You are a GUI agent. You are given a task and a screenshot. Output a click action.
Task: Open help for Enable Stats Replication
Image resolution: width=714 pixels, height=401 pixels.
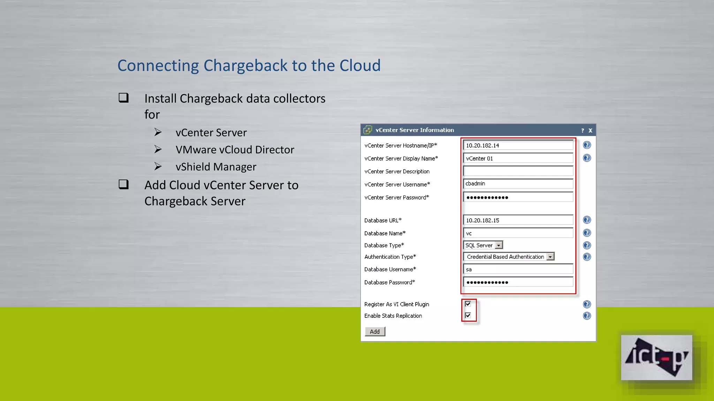[x=587, y=316]
